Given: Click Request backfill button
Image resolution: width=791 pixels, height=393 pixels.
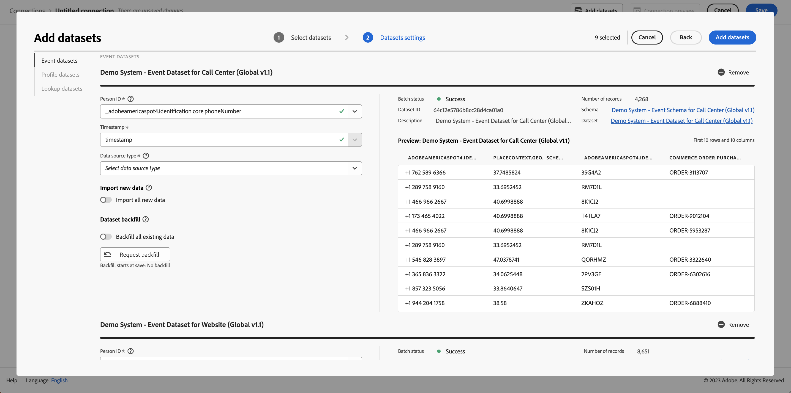Looking at the screenshot, I should pos(135,254).
